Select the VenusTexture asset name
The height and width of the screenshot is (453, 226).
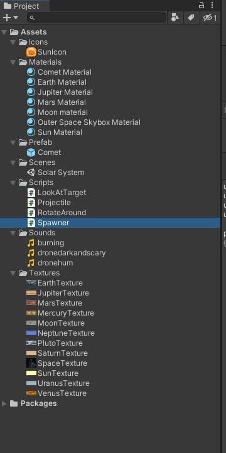coord(62,393)
